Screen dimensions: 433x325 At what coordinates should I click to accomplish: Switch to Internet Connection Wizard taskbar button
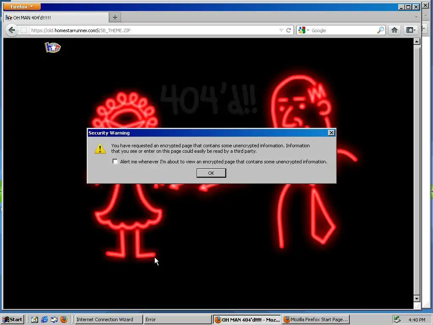(x=109, y=319)
